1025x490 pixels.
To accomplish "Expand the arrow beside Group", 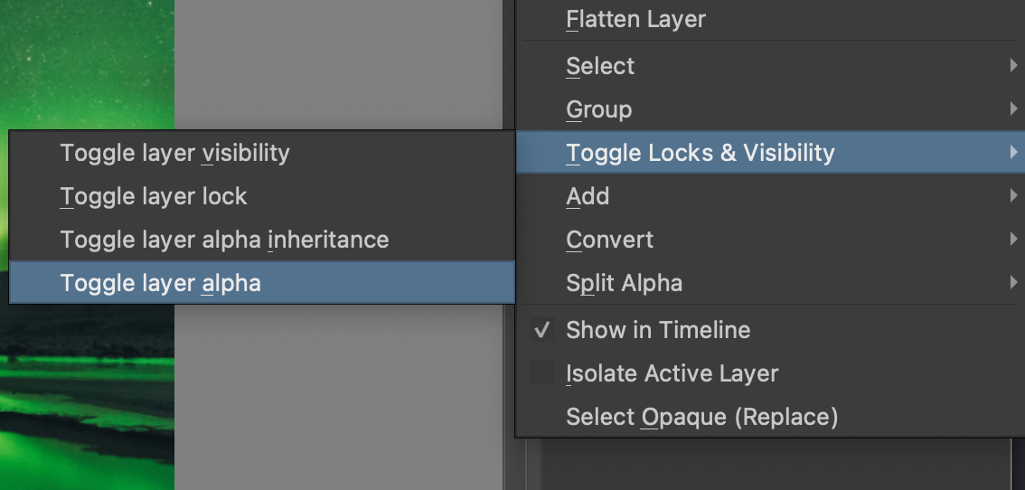I will [1012, 108].
